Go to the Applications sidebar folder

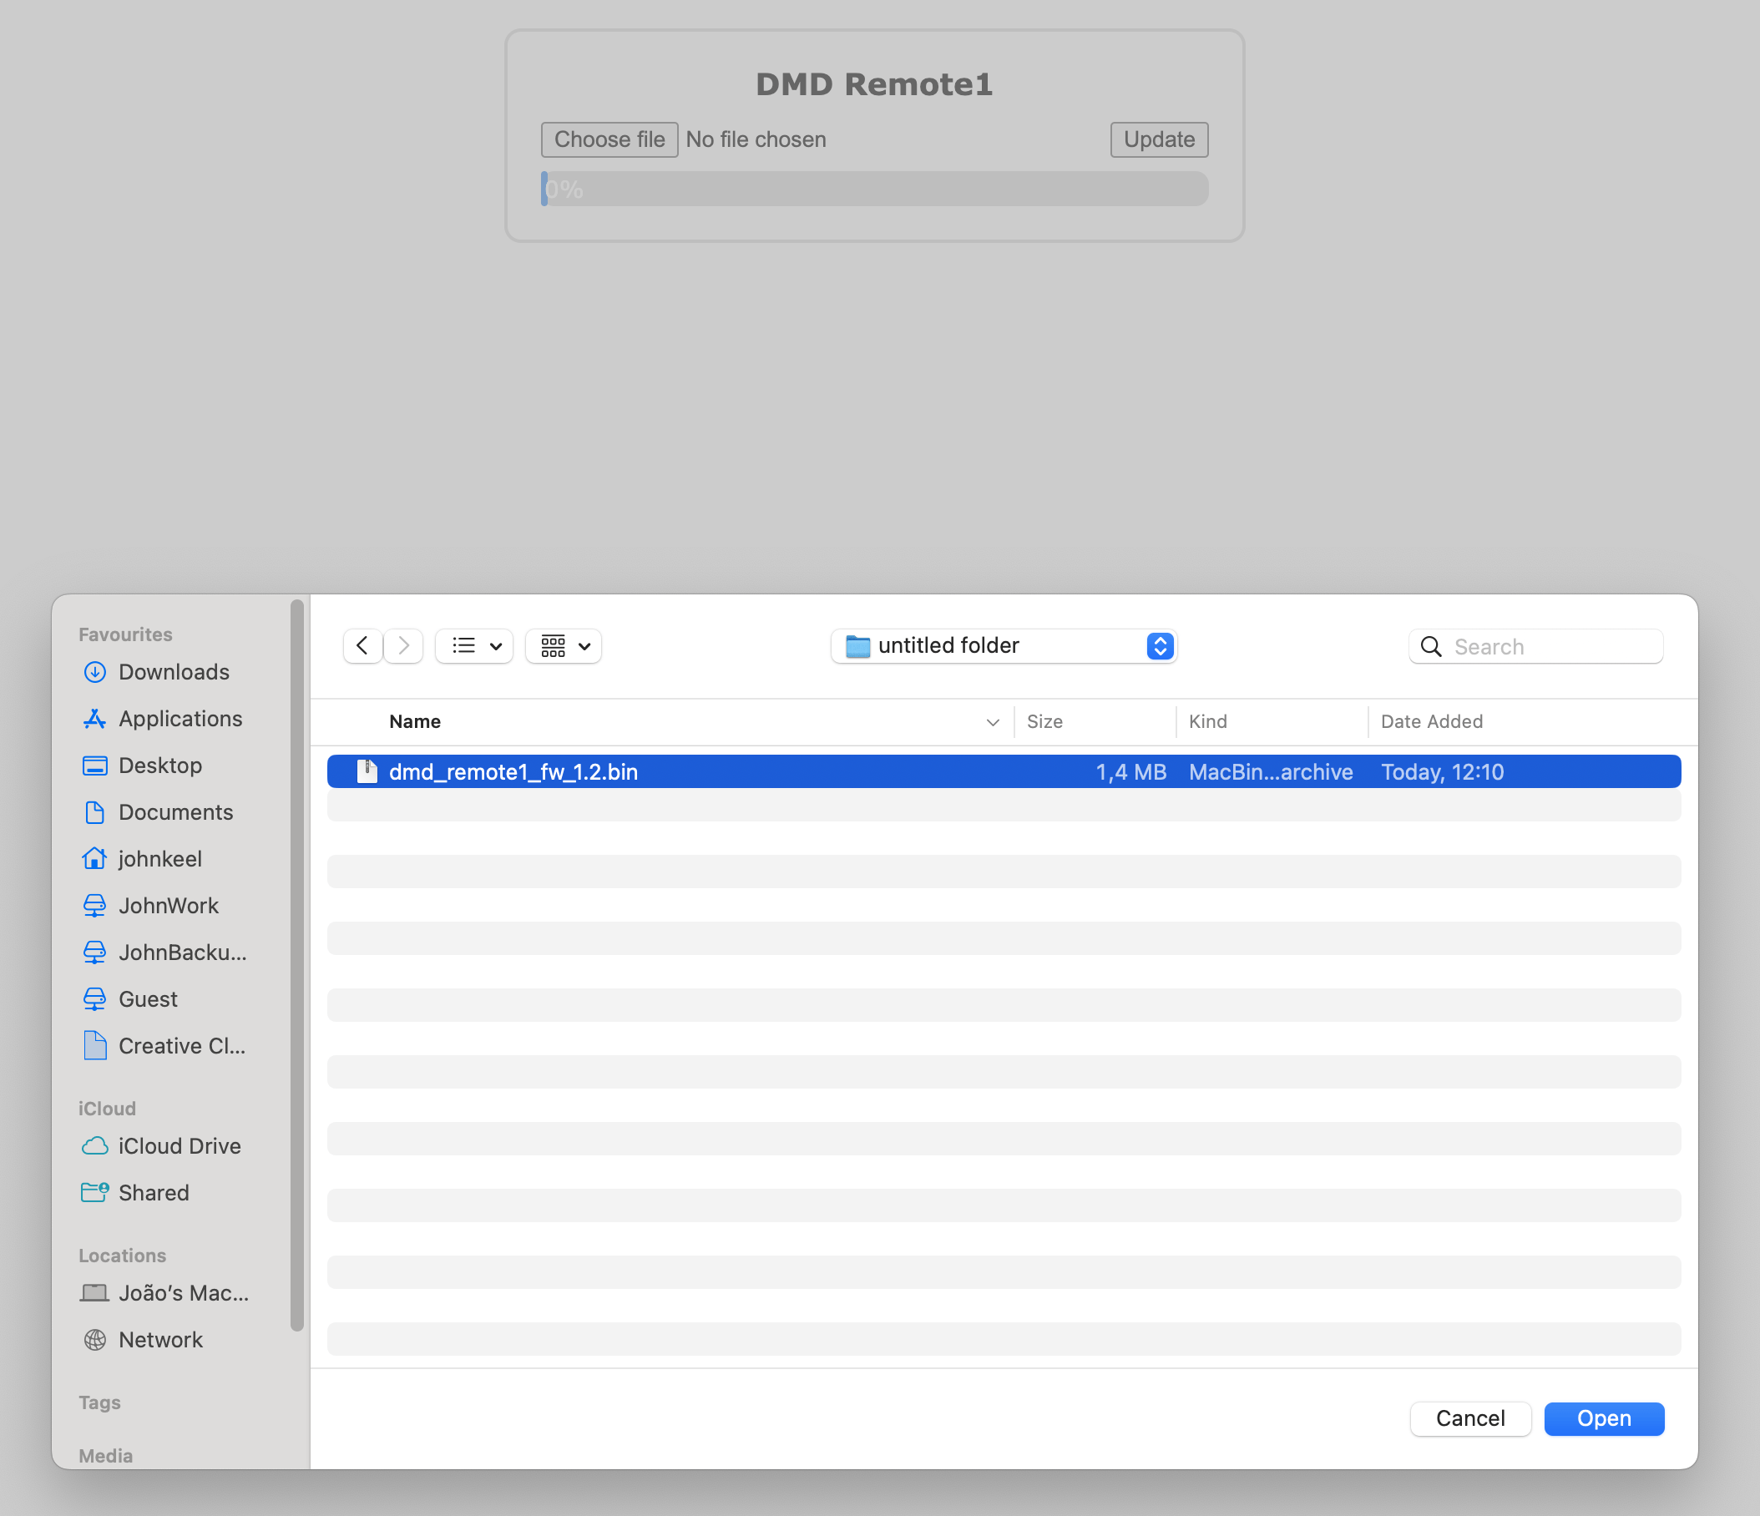[180, 719]
